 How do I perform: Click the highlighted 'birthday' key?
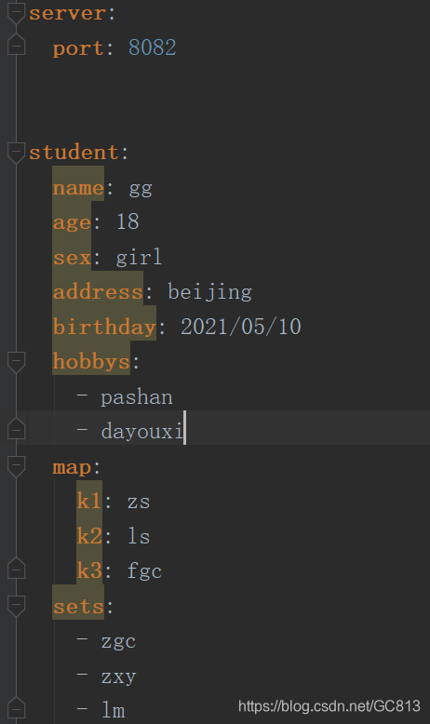(x=104, y=328)
